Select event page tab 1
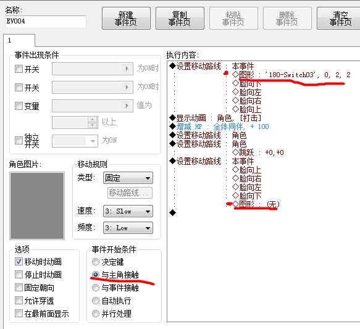The height and width of the screenshot is (329, 360). [19, 40]
